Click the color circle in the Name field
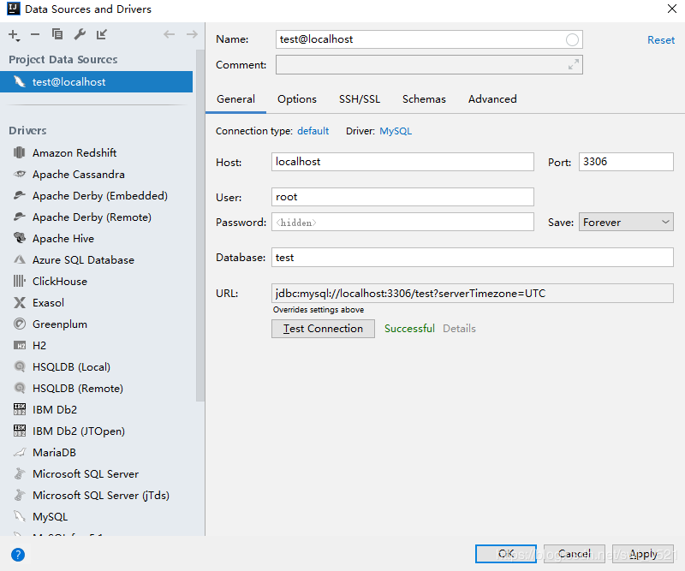Image resolution: width=685 pixels, height=571 pixels. [572, 39]
